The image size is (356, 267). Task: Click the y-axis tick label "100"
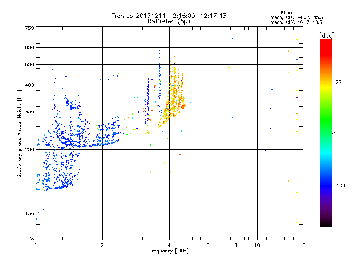point(30,214)
